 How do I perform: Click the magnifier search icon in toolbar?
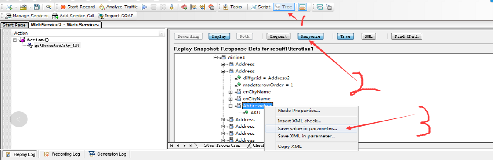[48, 7]
